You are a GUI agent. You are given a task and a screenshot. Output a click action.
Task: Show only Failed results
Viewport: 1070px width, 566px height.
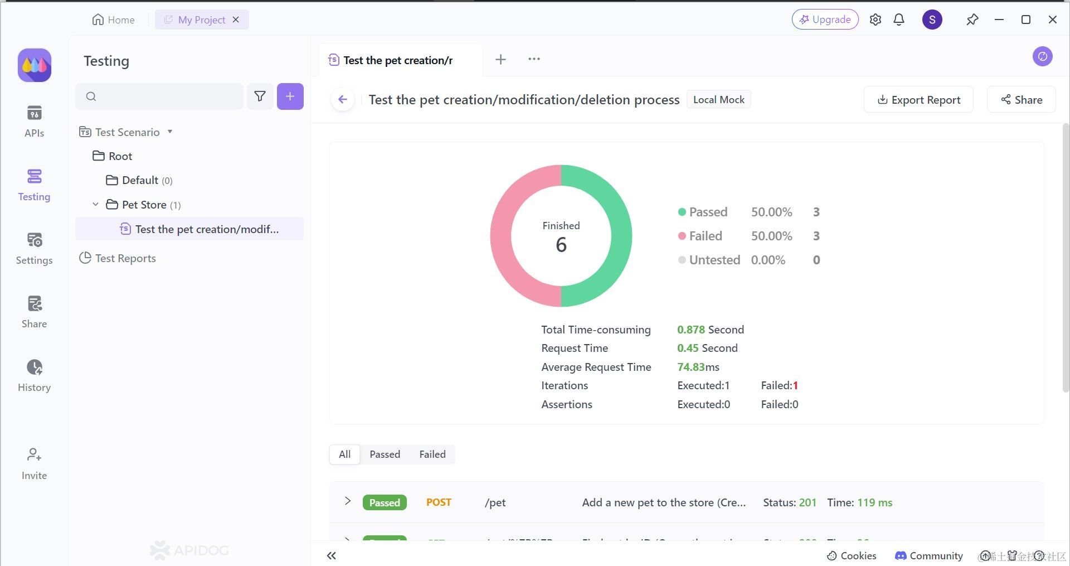pos(432,454)
